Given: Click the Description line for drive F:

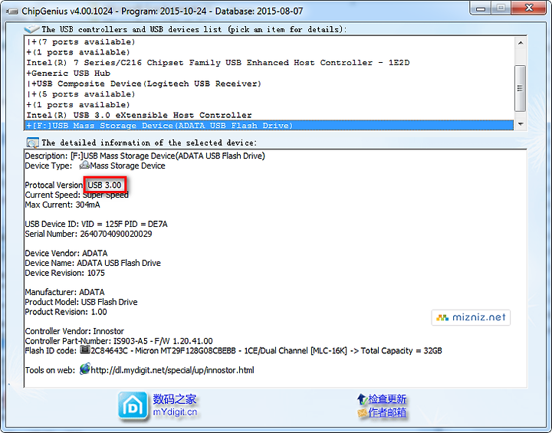Looking at the screenshot, I should [x=145, y=156].
